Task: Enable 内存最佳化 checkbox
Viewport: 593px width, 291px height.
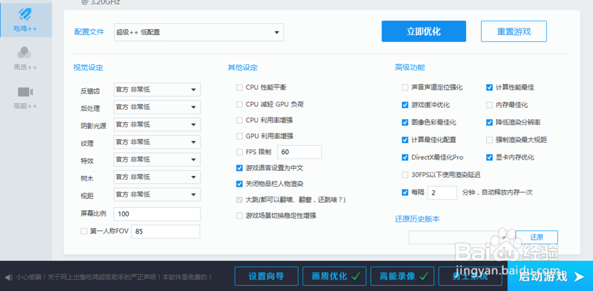Action: (489, 105)
